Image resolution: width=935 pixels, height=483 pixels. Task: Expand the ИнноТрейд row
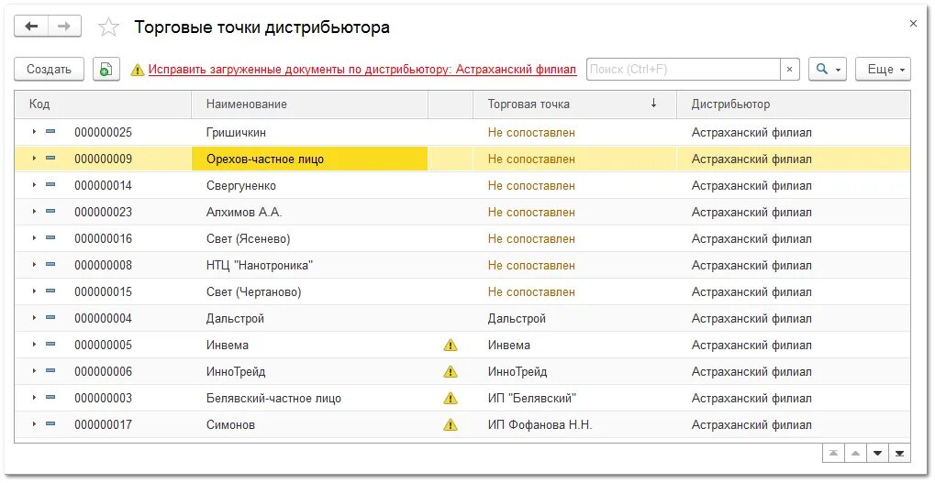[34, 371]
